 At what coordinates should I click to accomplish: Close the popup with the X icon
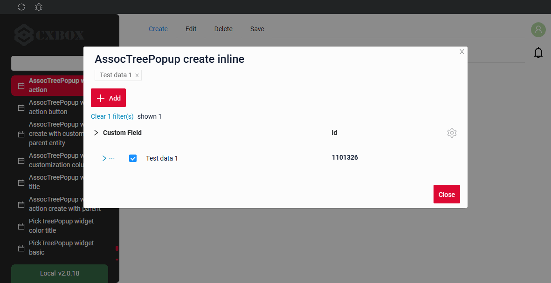(462, 52)
